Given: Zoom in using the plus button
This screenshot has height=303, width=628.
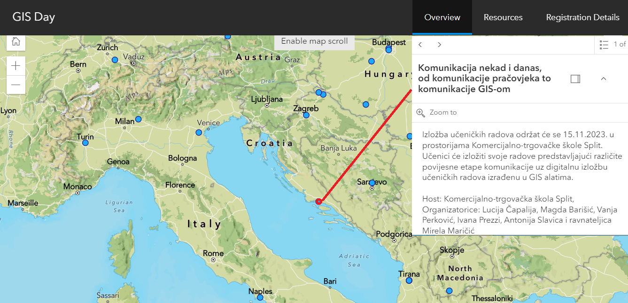Looking at the screenshot, I should (16, 65).
